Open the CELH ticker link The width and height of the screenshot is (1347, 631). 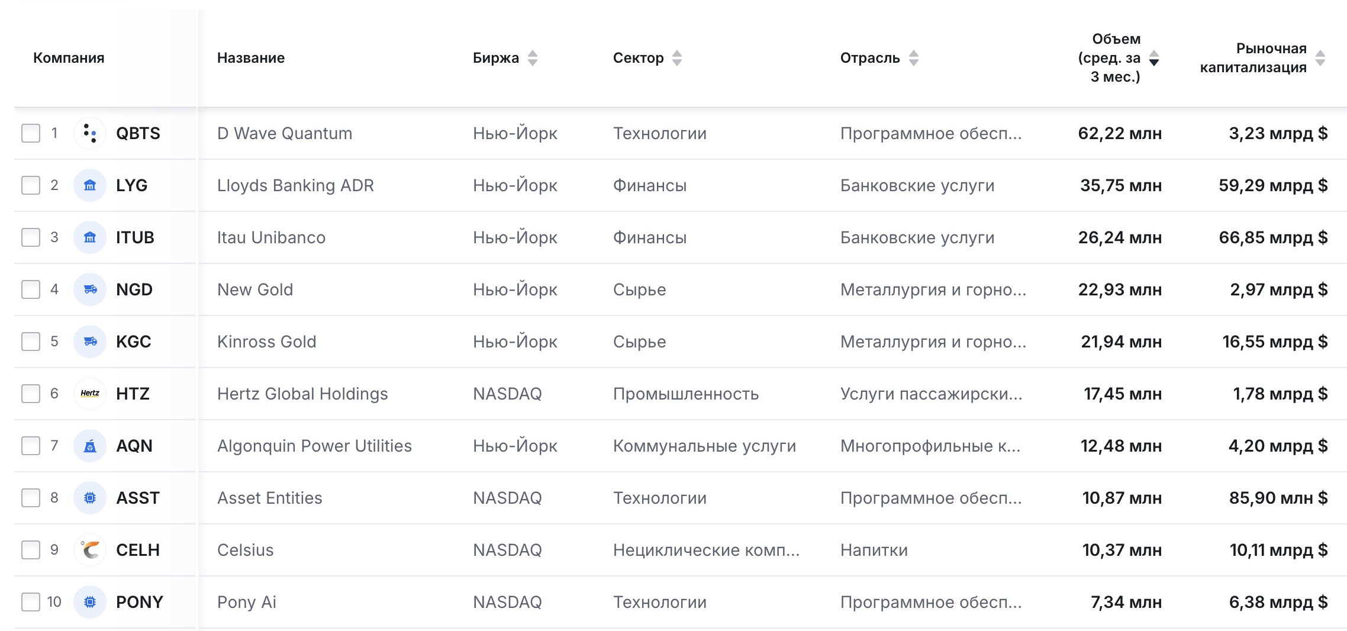pyautogui.click(x=138, y=550)
